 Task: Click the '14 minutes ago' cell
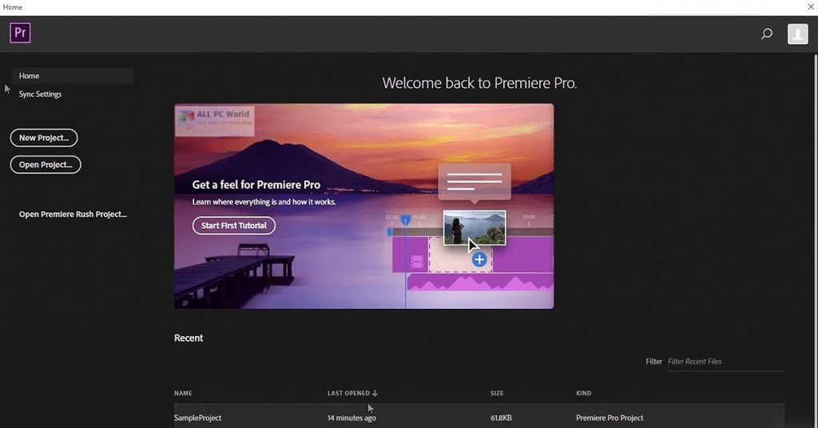pos(351,418)
